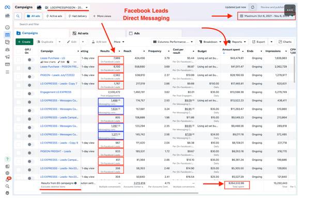Expand the Breakdown dropdown
Viewport: 310px width, 198px height.
point(210,42)
